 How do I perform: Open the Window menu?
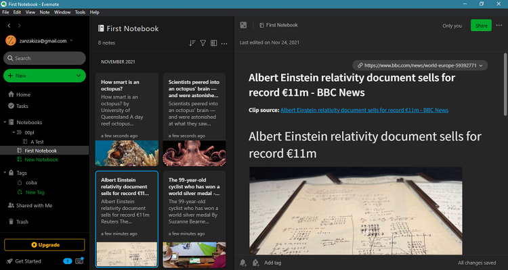click(x=62, y=12)
